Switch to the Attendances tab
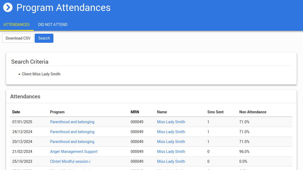303x170 pixels. [17, 25]
